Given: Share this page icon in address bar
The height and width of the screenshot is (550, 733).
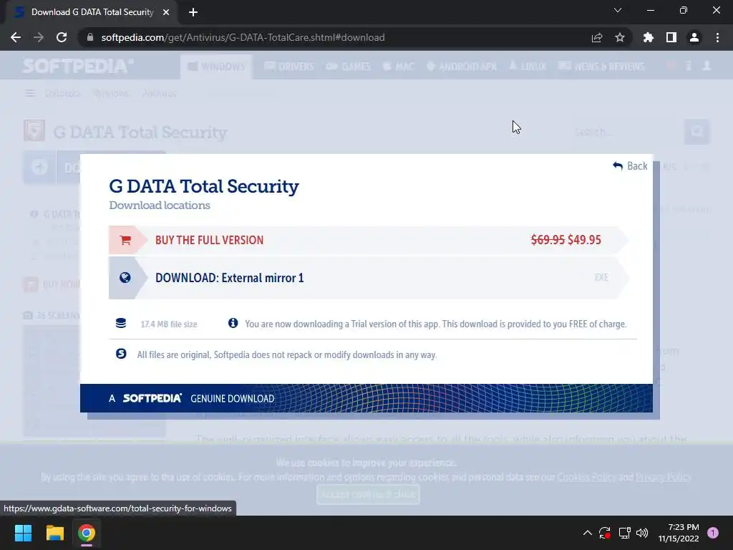Looking at the screenshot, I should (596, 37).
